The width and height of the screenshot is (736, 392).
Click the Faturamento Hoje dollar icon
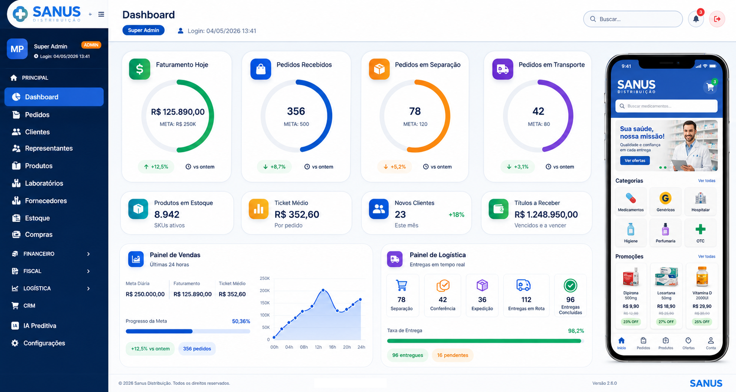[x=140, y=69]
